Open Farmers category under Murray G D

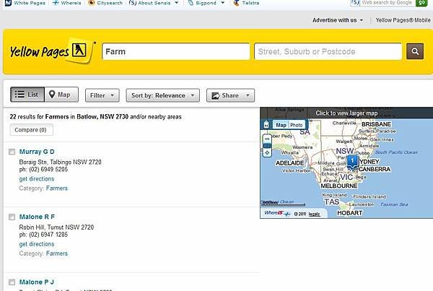[x=56, y=188]
